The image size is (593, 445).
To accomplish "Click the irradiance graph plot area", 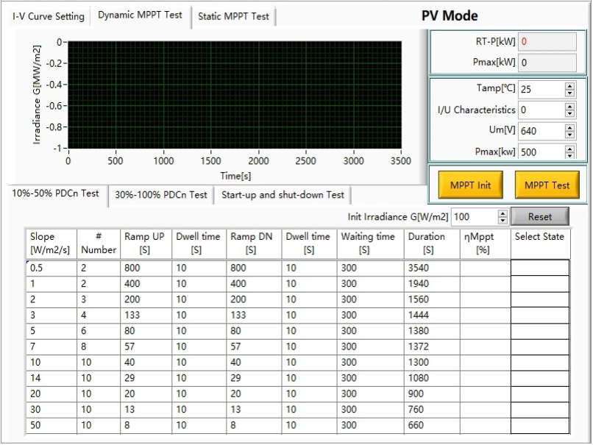I will 235,94.
